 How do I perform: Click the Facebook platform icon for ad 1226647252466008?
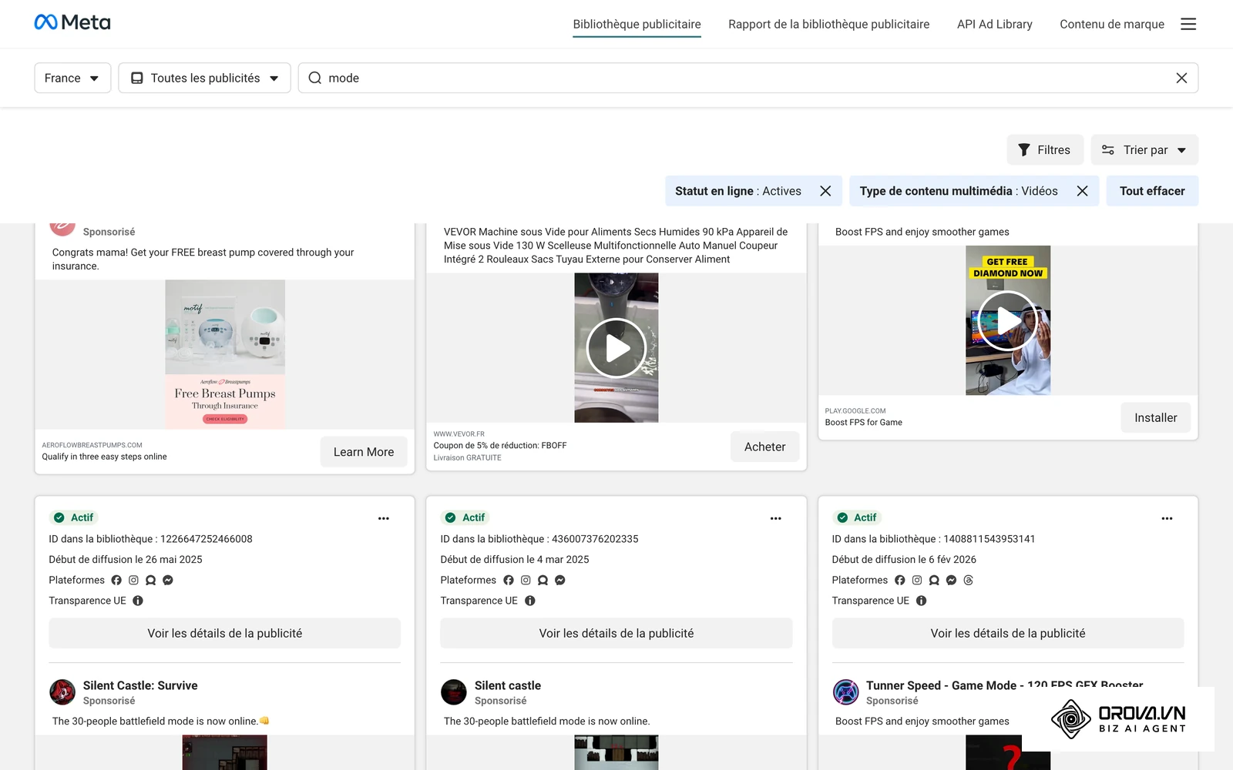point(116,580)
